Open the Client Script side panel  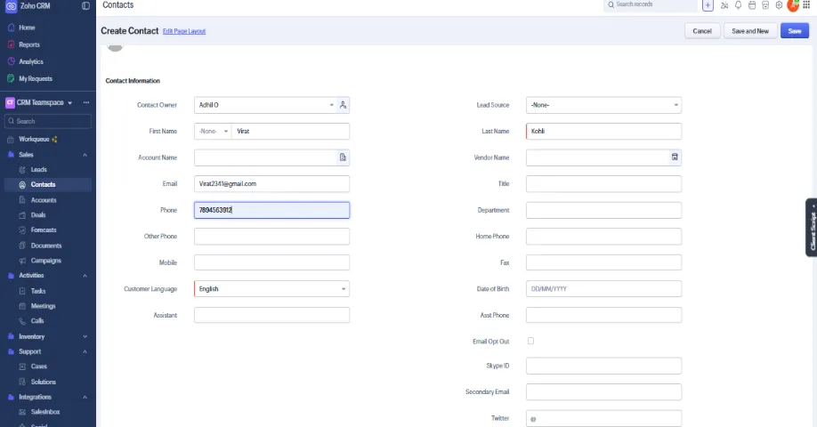tap(812, 228)
